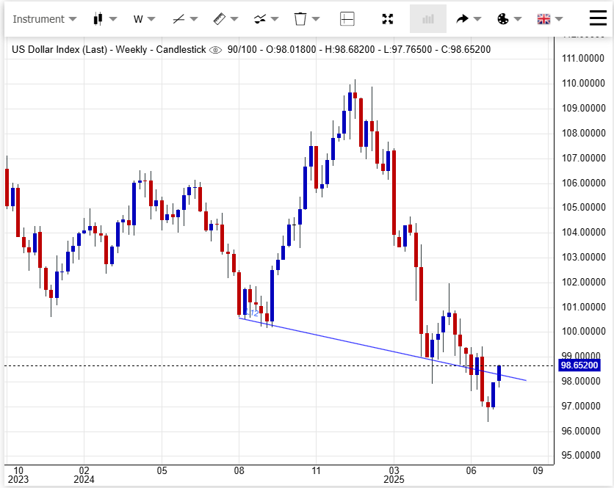Image resolution: width=614 pixels, height=488 pixels.
Task: Click the trash bin delete icon
Action: point(300,19)
